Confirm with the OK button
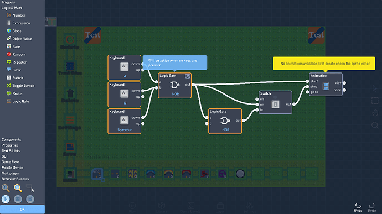 [22, 210]
